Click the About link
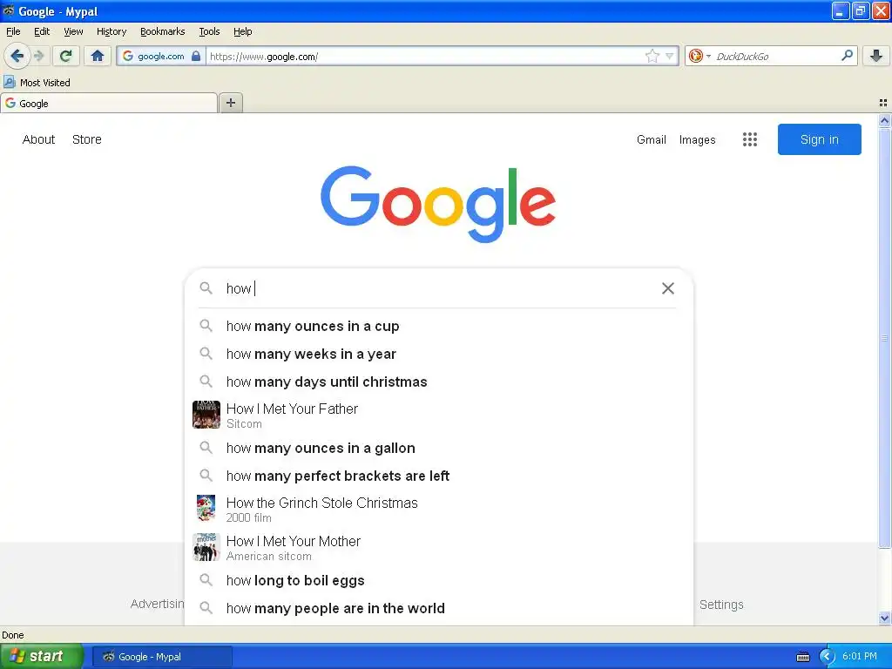This screenshot has width=892, height=669. [x=38, y=139]
